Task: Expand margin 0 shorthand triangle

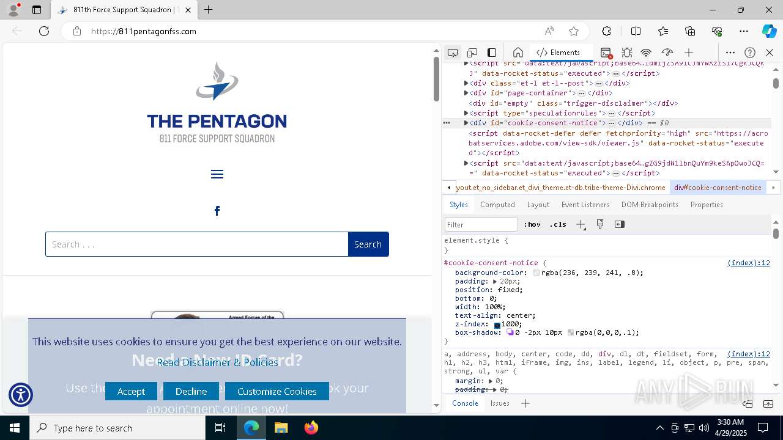Action: (x=491, y=381)
